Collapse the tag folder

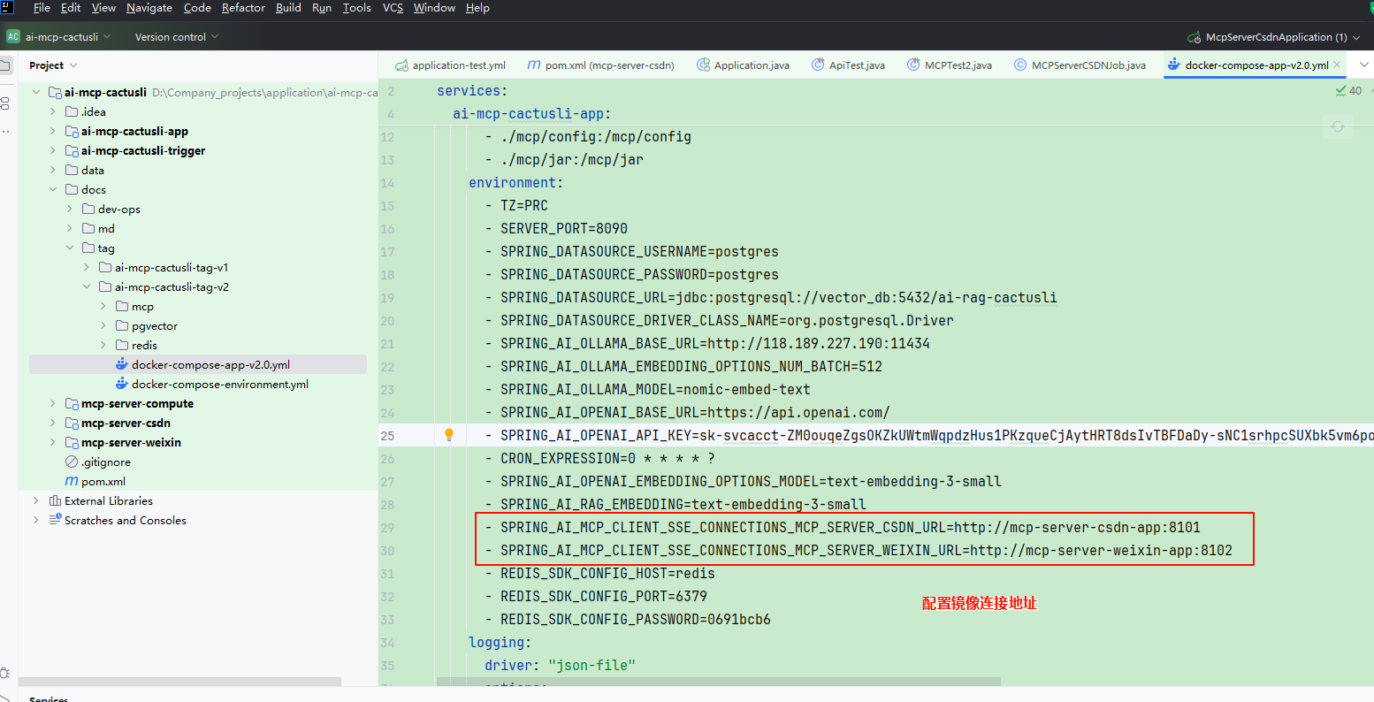[x=70, y=248]
